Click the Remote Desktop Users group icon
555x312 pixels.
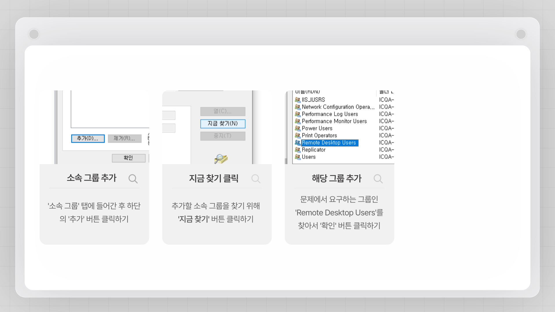coord(297,143)
